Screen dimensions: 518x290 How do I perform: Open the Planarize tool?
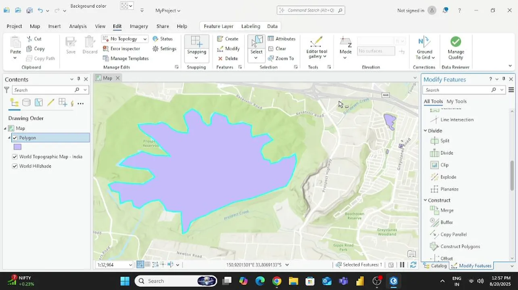[444, 189]
